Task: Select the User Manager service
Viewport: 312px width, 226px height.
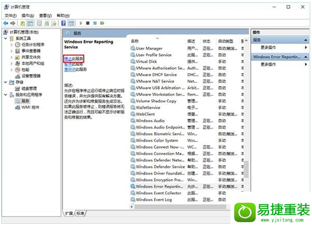Action: [187, 49]
